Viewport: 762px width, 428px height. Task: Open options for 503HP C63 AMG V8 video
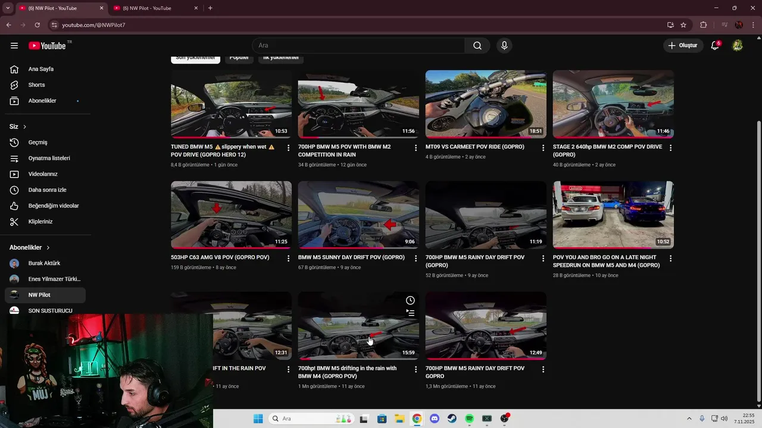point(288,259)
